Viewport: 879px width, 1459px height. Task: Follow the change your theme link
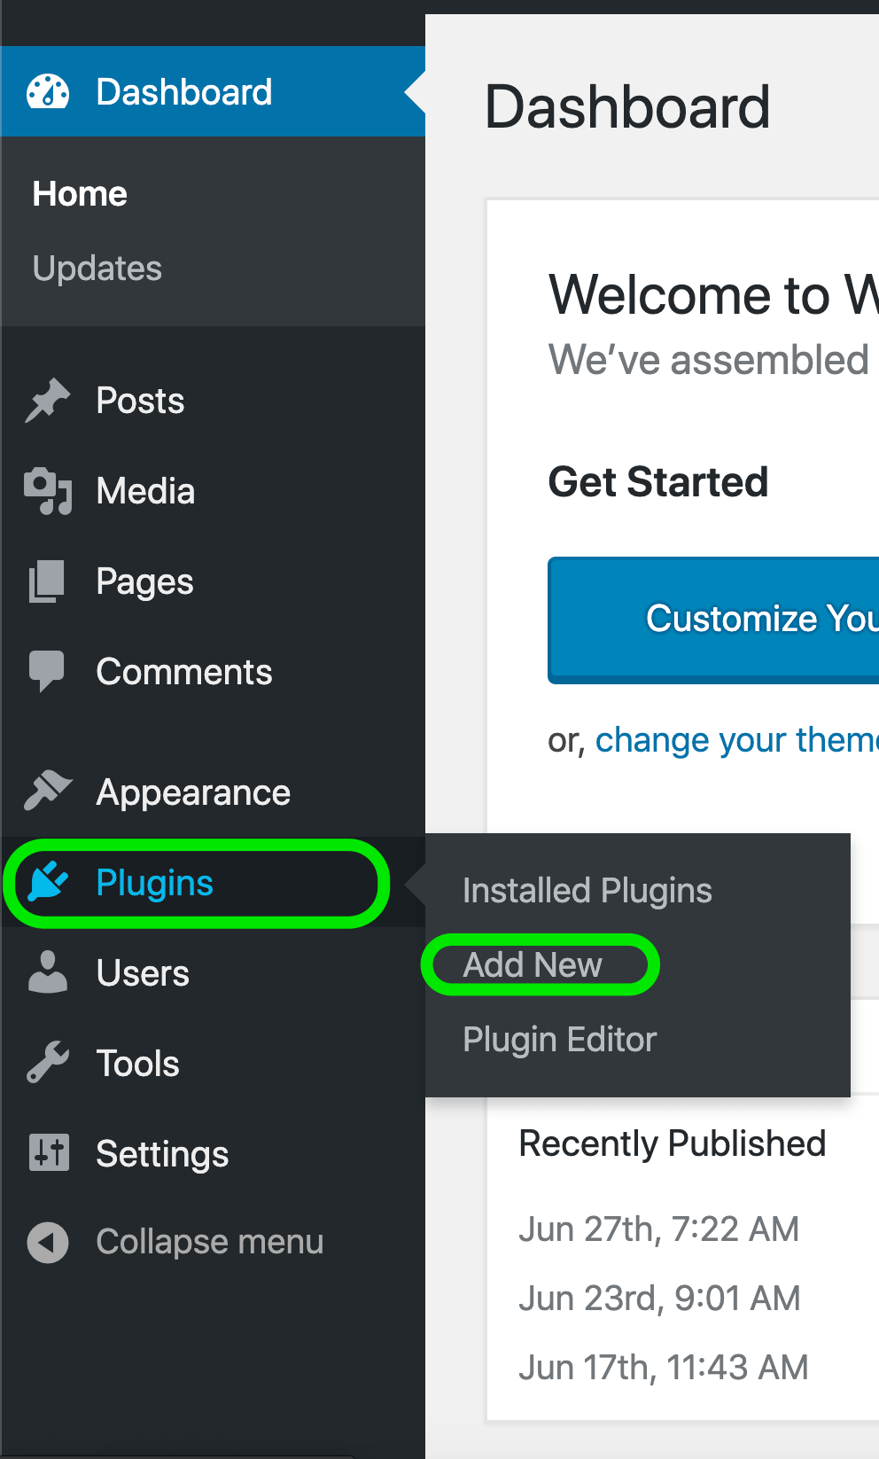pos(735,740)
